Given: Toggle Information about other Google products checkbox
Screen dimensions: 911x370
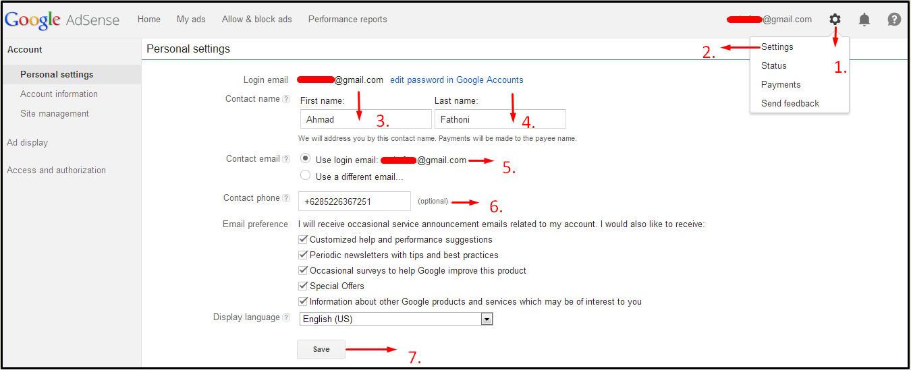Looking at the screenshot, I should pyautogui.click(x=303, y=301).
